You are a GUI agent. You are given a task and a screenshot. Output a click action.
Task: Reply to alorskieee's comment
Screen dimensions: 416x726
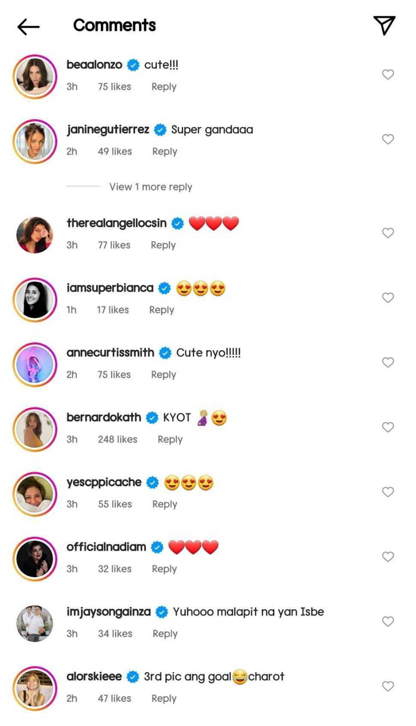coord(164,699)
